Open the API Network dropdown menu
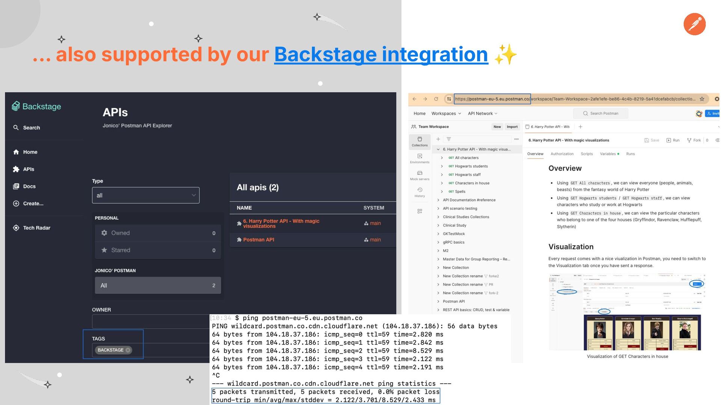721x405 pixels. [x=483, y=114]
